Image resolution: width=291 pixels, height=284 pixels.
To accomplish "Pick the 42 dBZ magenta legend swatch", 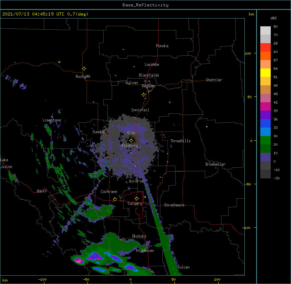I will click(x=265, y=106).
